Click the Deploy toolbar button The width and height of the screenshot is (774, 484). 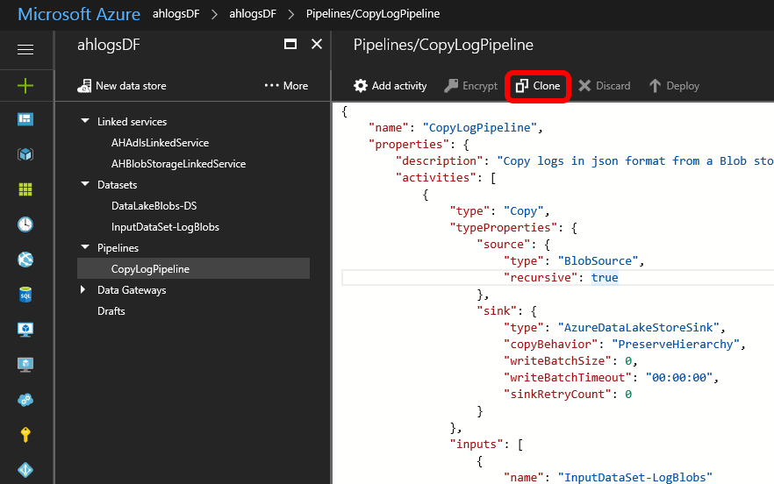[674, 86]
